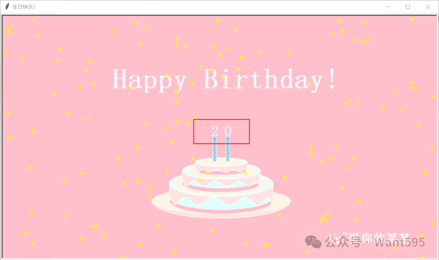439x260 pixels.
Task: Click the right blue striped candle
Action: 228,149
